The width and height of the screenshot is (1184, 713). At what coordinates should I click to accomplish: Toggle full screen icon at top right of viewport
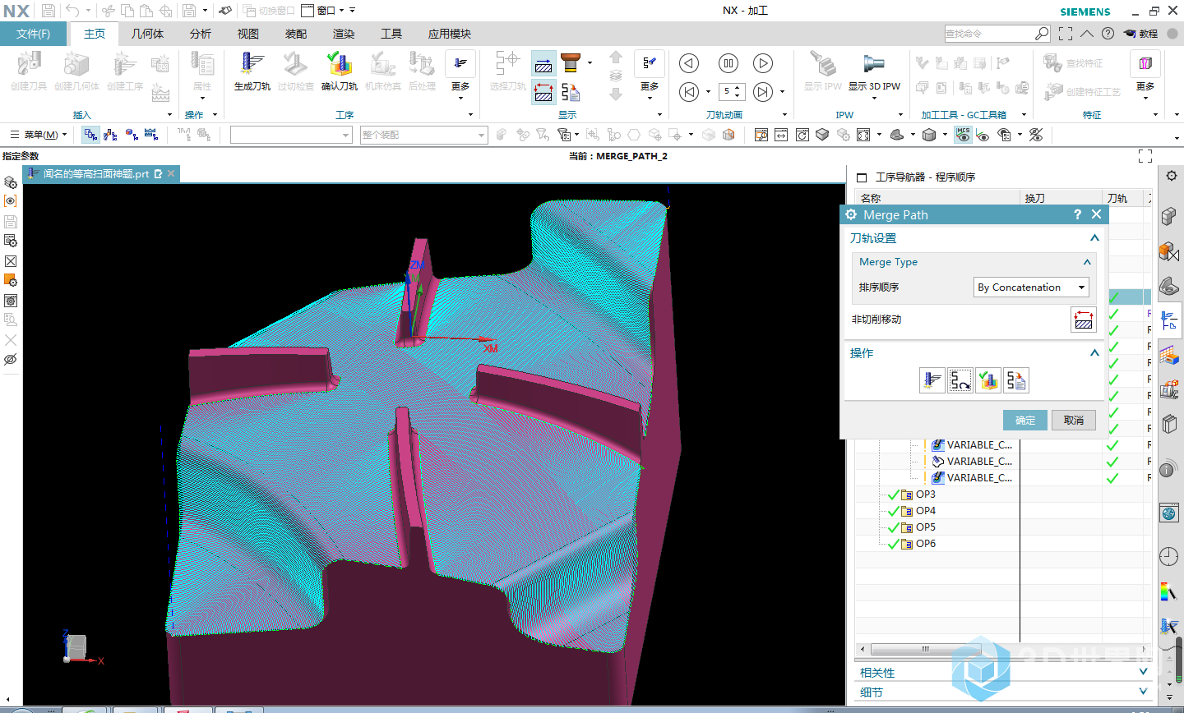coord(1145,156)
